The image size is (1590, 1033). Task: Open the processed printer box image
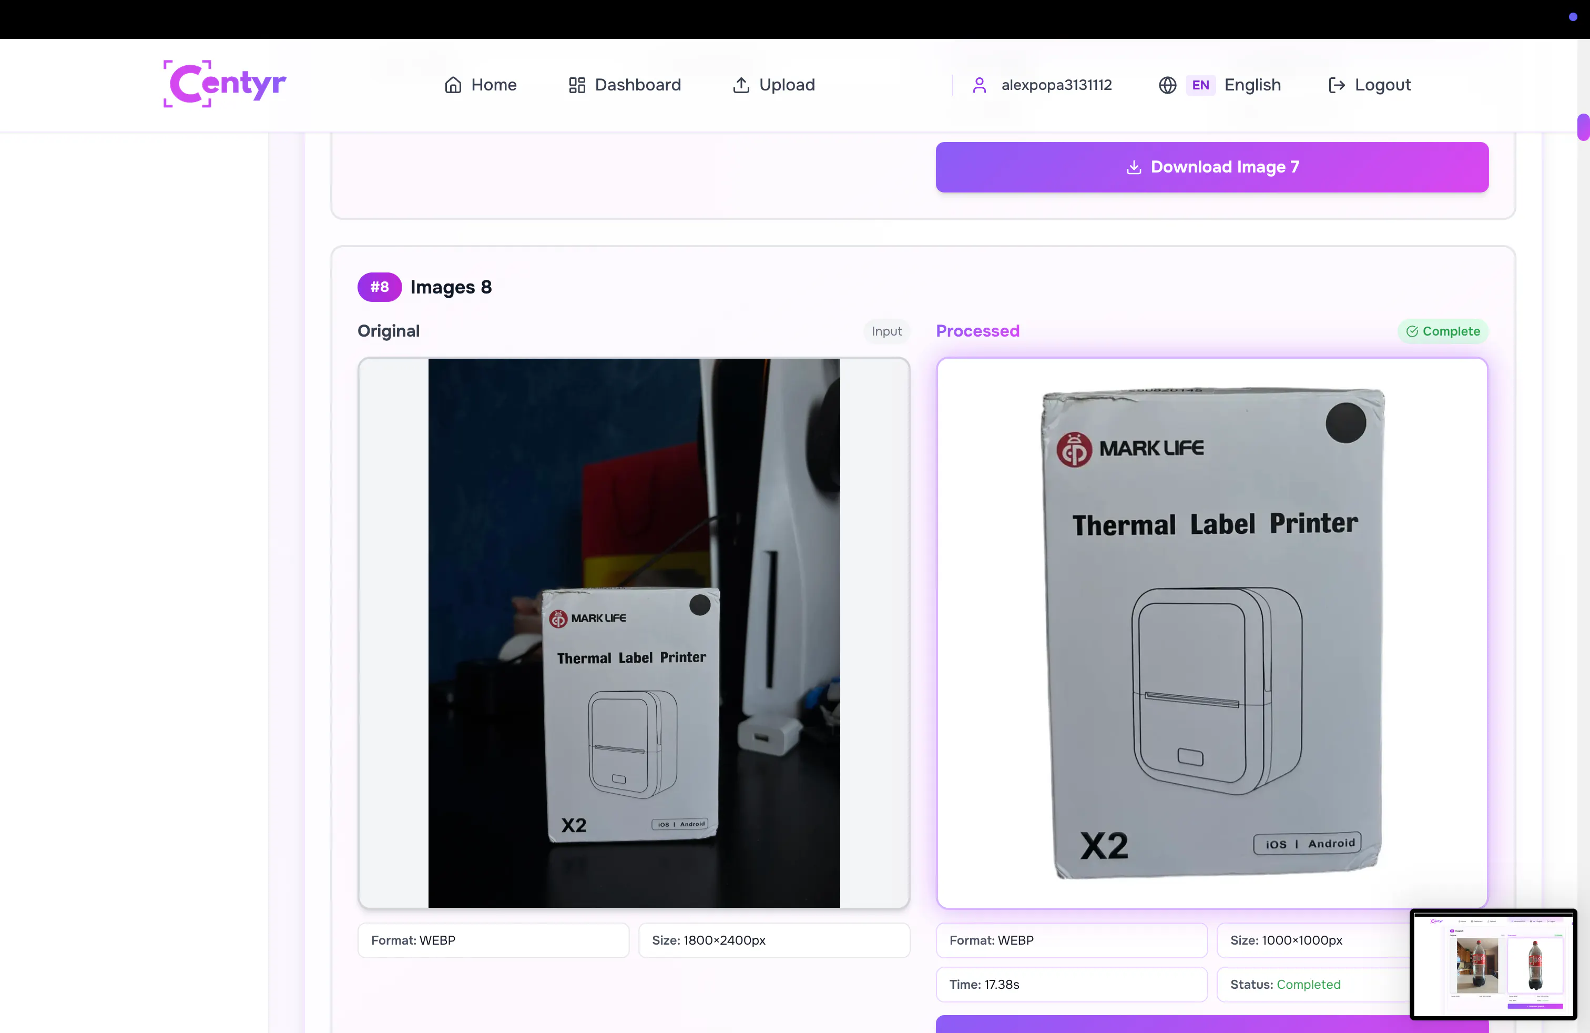pyautogui.click(x=1212, y=633)
